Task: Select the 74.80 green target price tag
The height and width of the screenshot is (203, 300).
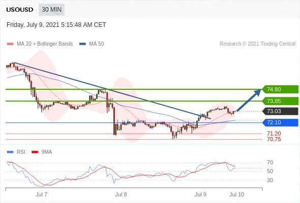Action: 280,89
